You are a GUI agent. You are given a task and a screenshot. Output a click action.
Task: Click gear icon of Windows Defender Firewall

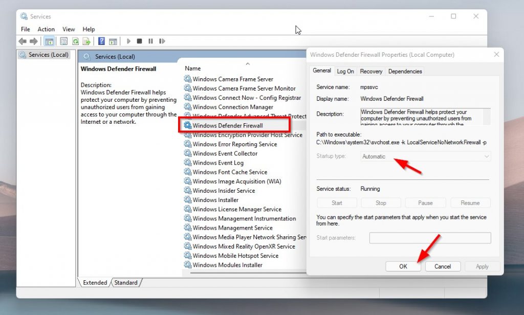point(188,125)
